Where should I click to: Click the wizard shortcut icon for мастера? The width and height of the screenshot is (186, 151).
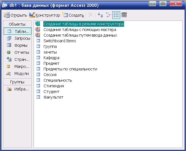38,29
